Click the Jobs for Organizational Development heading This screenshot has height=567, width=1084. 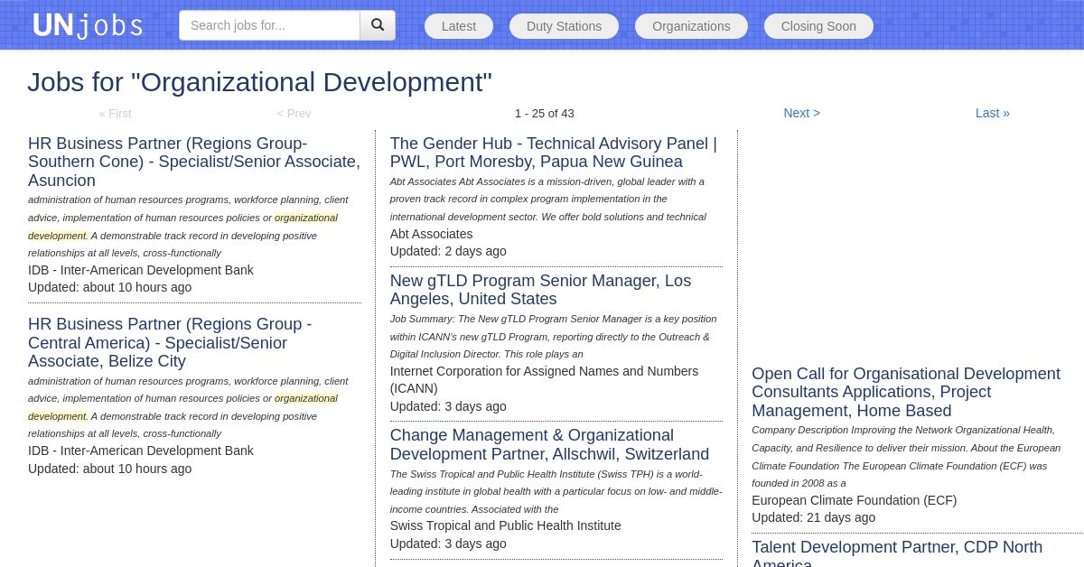(x=259, y=82)
